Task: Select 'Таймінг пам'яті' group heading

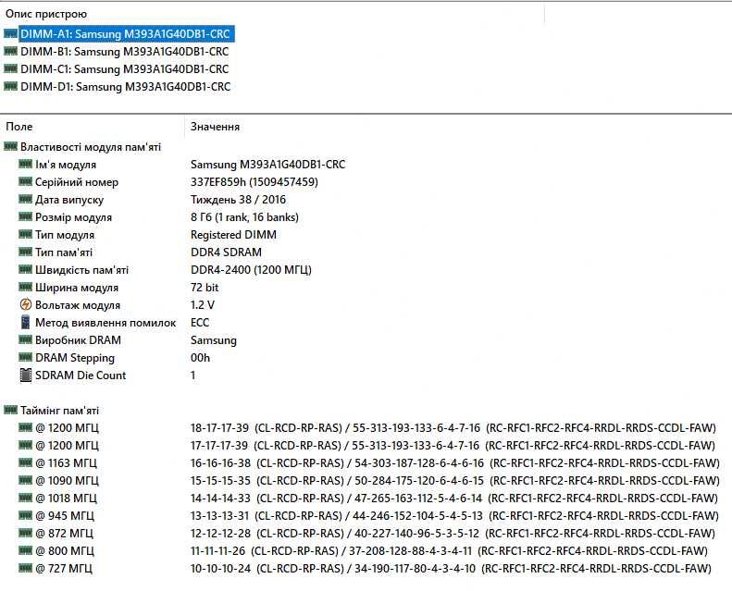Action: pos(60,411)
